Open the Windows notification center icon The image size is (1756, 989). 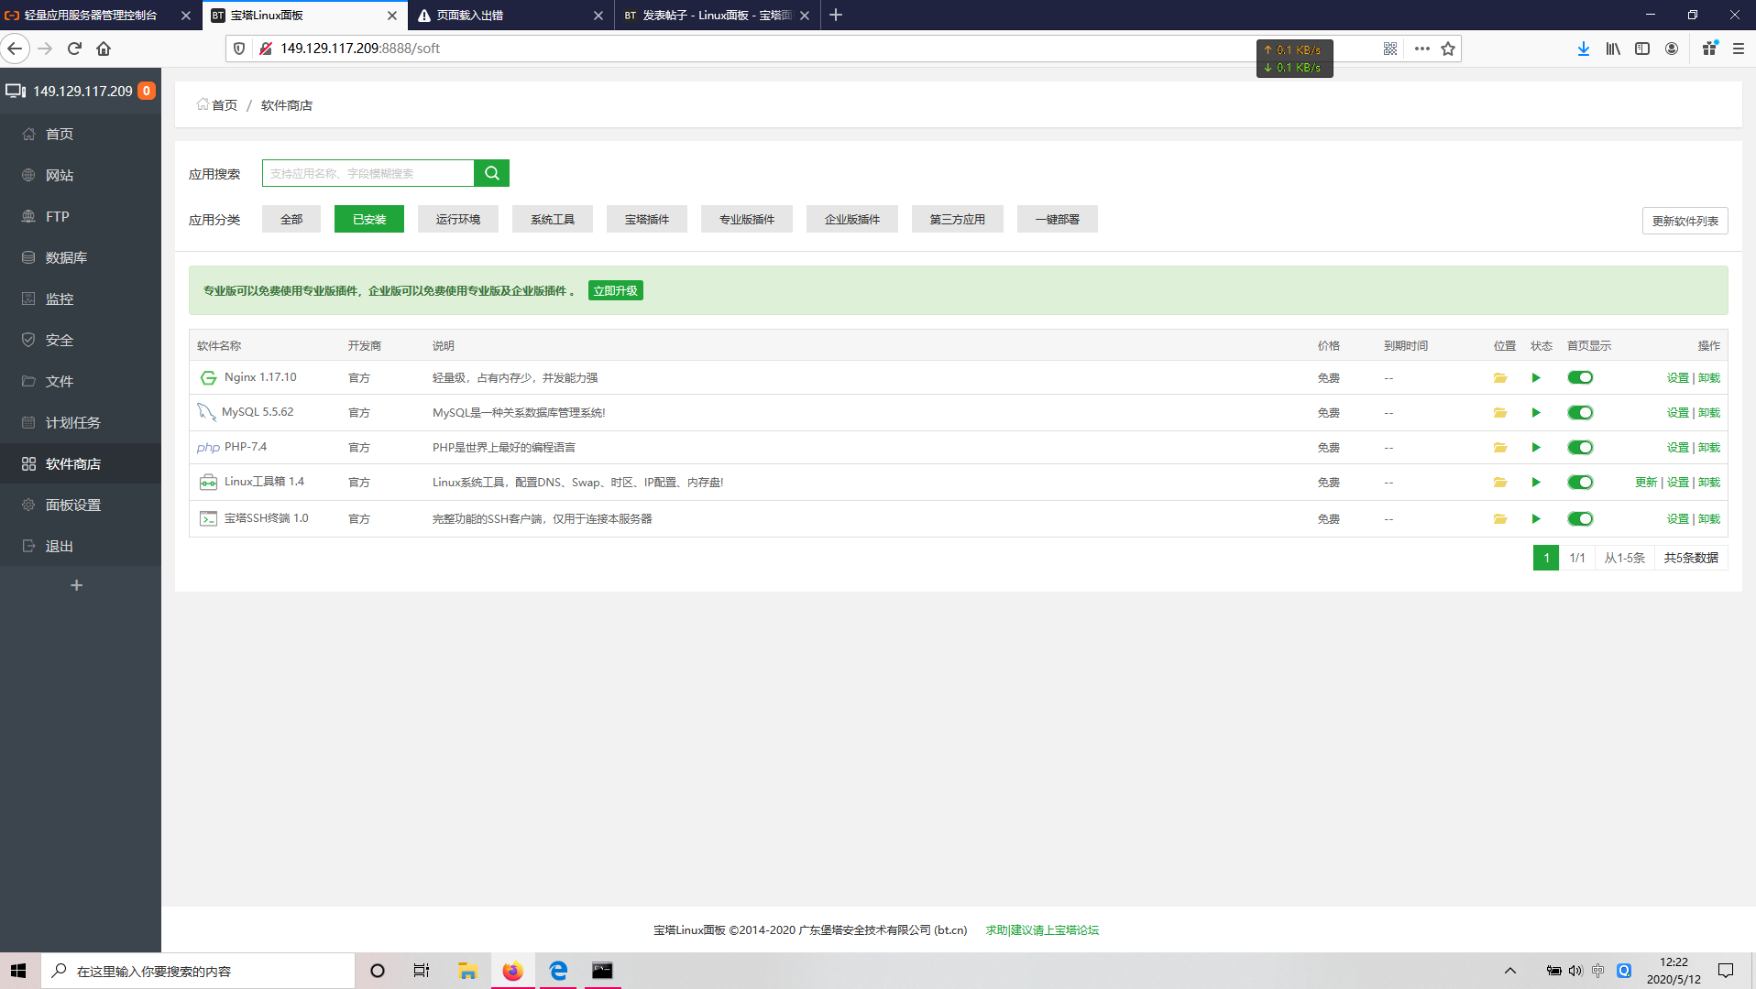pyautogui.click(x=1726, y=971)
